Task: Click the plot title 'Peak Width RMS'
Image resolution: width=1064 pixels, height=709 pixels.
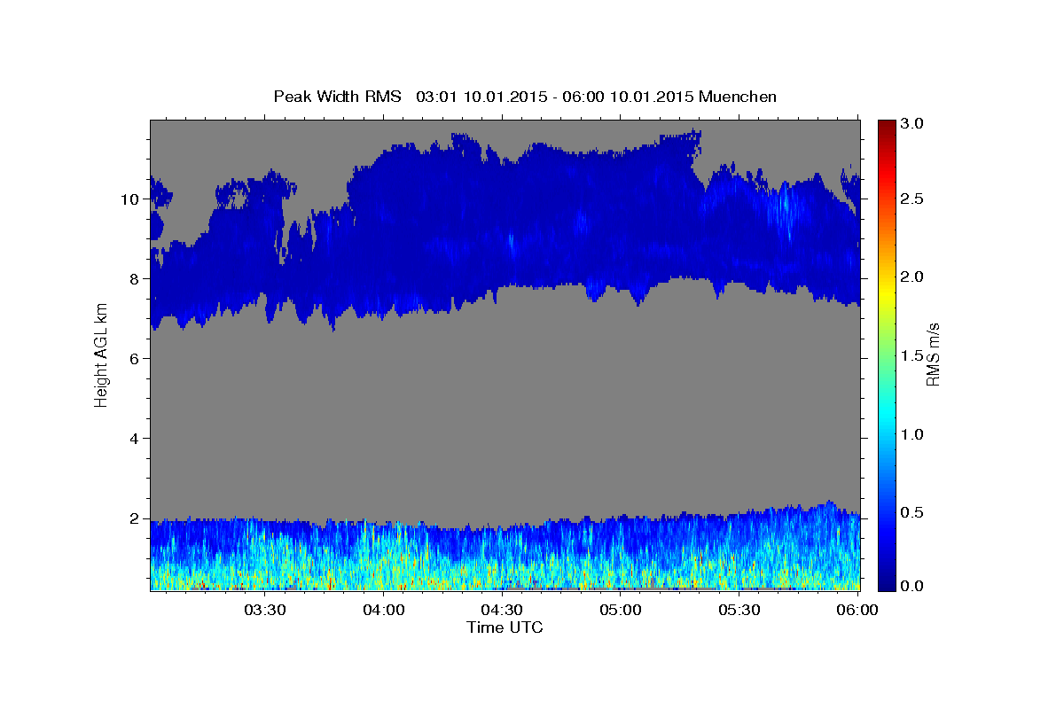Action: click(337, 97)
